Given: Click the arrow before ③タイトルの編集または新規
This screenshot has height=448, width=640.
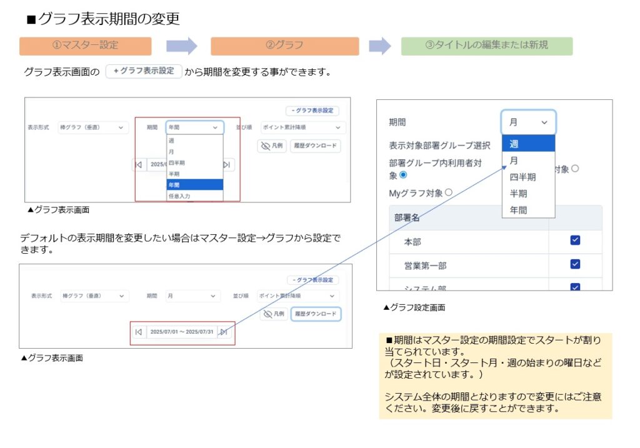Looking at the screenshot, I should pyautogui.click(x=380, y=46).
